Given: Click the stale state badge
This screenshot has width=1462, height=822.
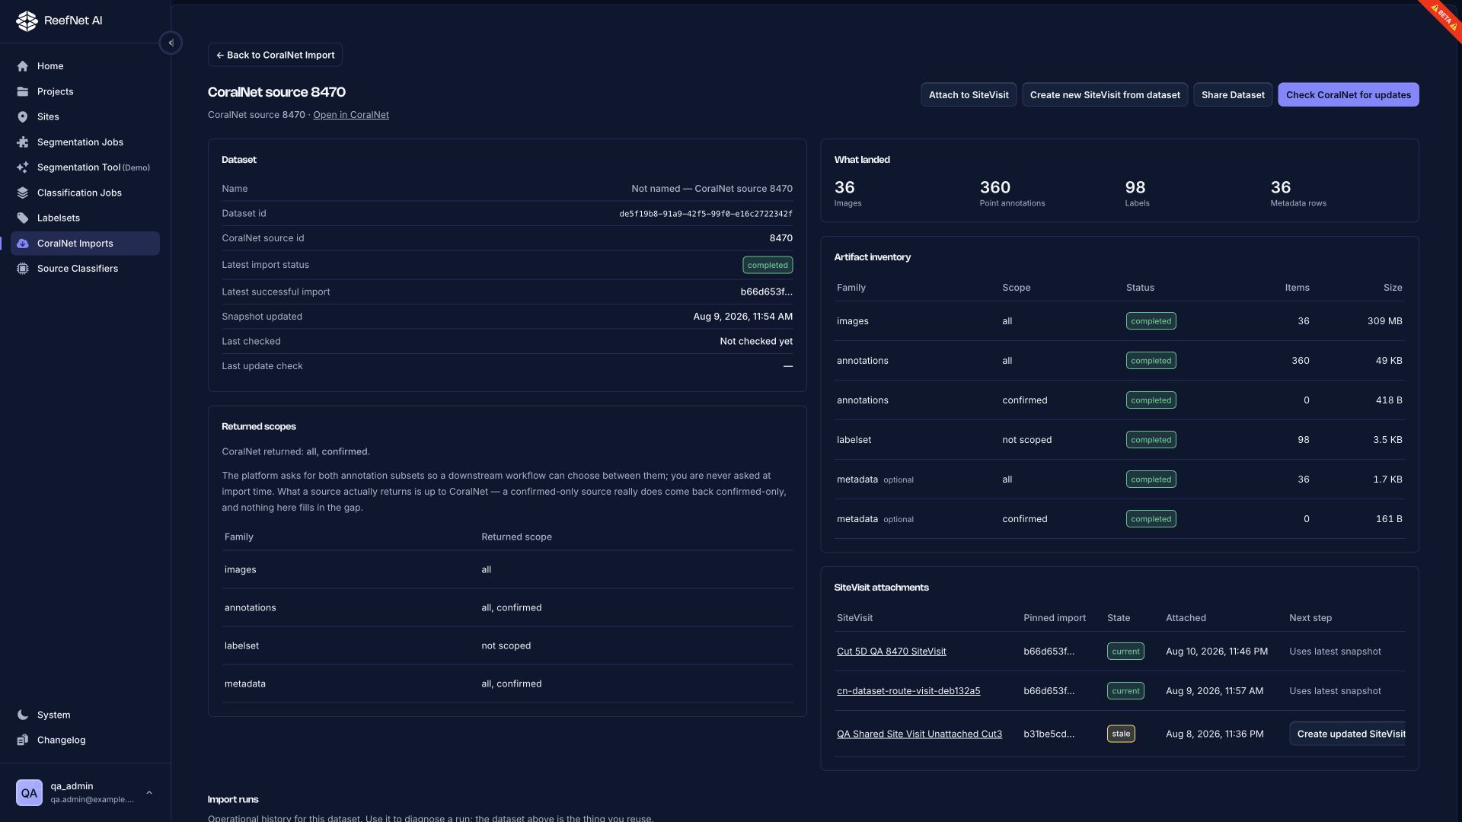Looking at the screenshot, I should [x=1121, y=734].
